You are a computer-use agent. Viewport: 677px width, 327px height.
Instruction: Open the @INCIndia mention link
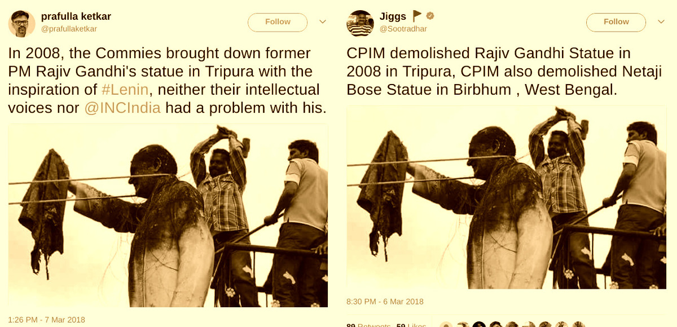[x=122, y=108]
